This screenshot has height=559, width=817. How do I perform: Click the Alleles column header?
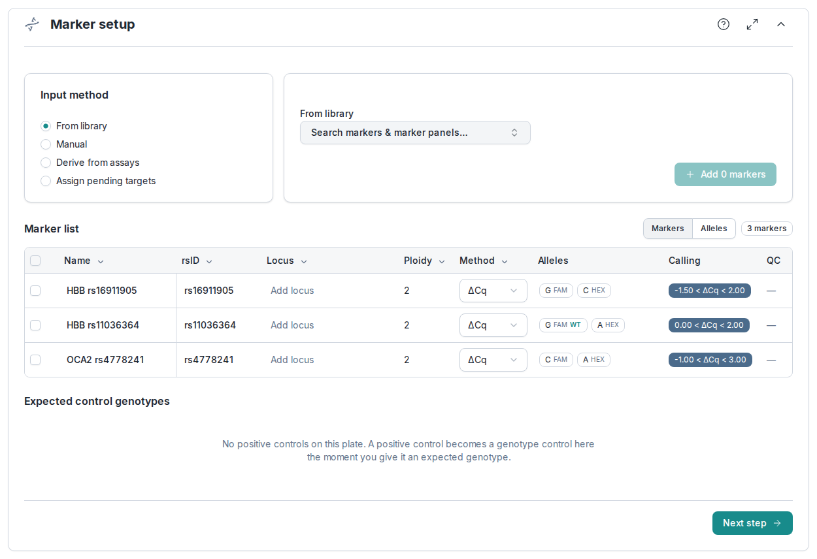(x=553, y=261)
